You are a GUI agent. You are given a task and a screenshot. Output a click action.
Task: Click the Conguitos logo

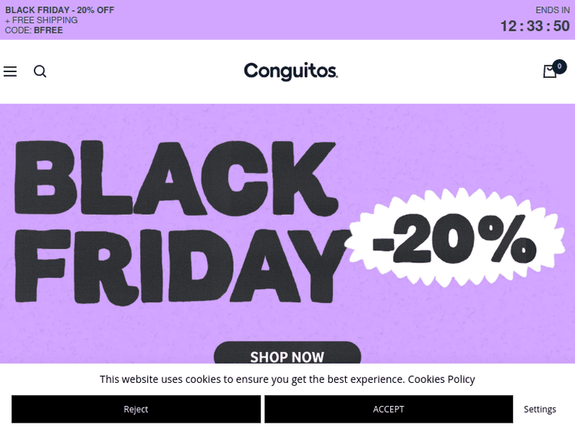pyautogui.click(x=291, y=71)
